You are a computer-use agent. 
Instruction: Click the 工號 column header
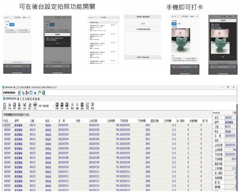click(x=33, y=121)
